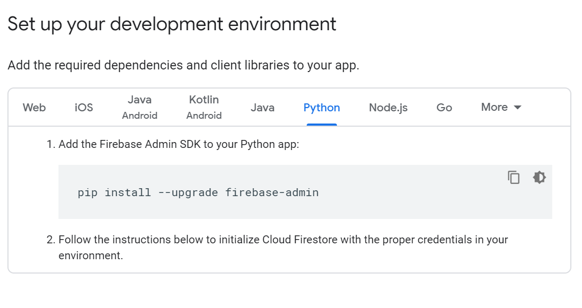582x308 pixels.
Task: Switch to the Go tab
Action: click(444, 108)
